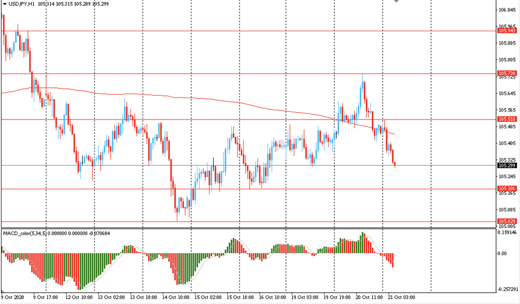This screenshot has width=520, height=304.
Task: Click the gray chart shift marker triangle
Action: point(396,1)
